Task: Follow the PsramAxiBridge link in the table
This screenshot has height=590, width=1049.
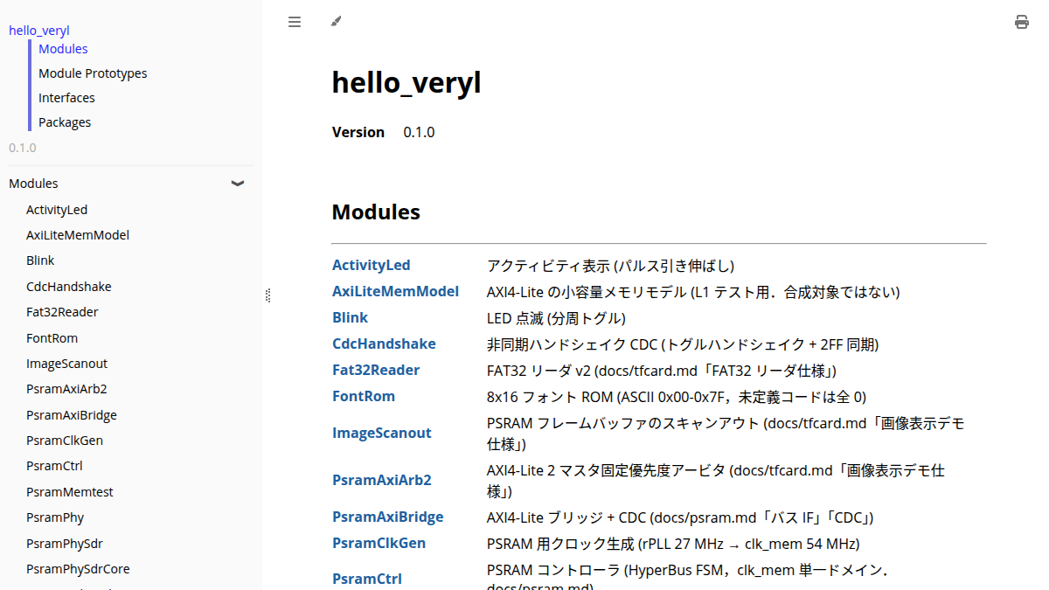Action: [388, 517]
